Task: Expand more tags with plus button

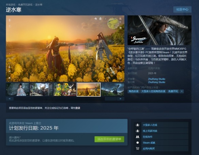Action: (x=182, y=91)
